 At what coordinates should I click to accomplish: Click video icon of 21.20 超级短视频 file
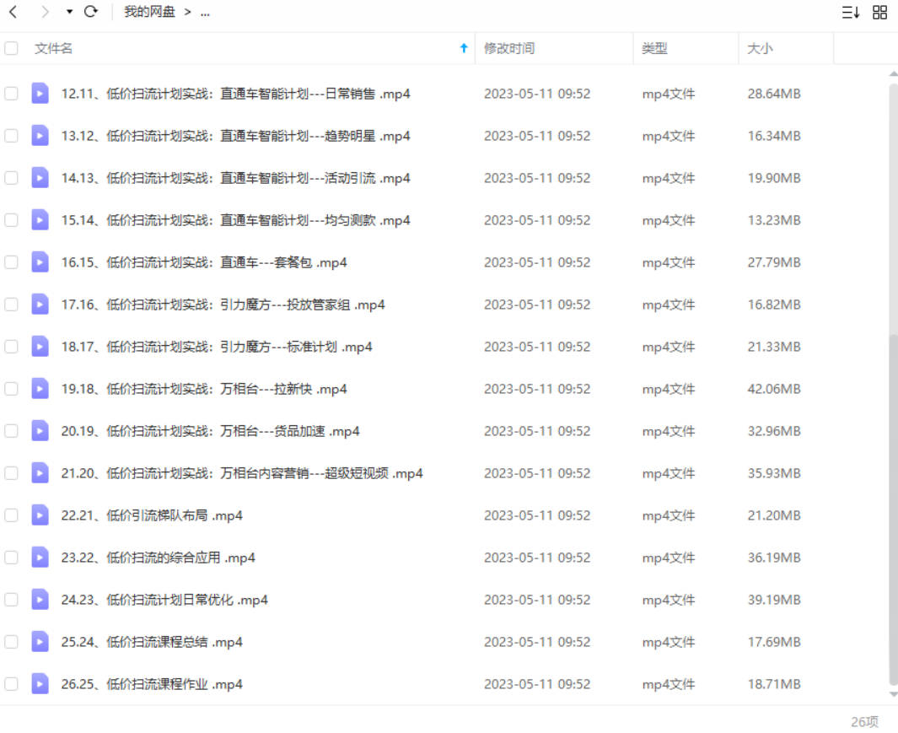pyautogui.click(x=40, y=473)
